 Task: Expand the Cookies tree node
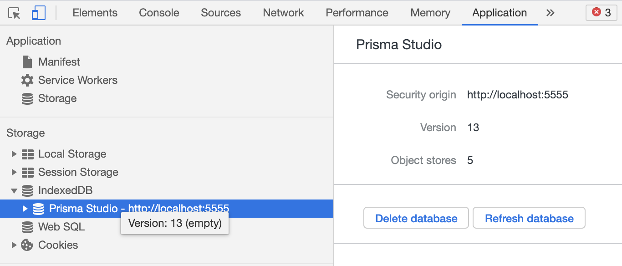click(x=14, y=245)
